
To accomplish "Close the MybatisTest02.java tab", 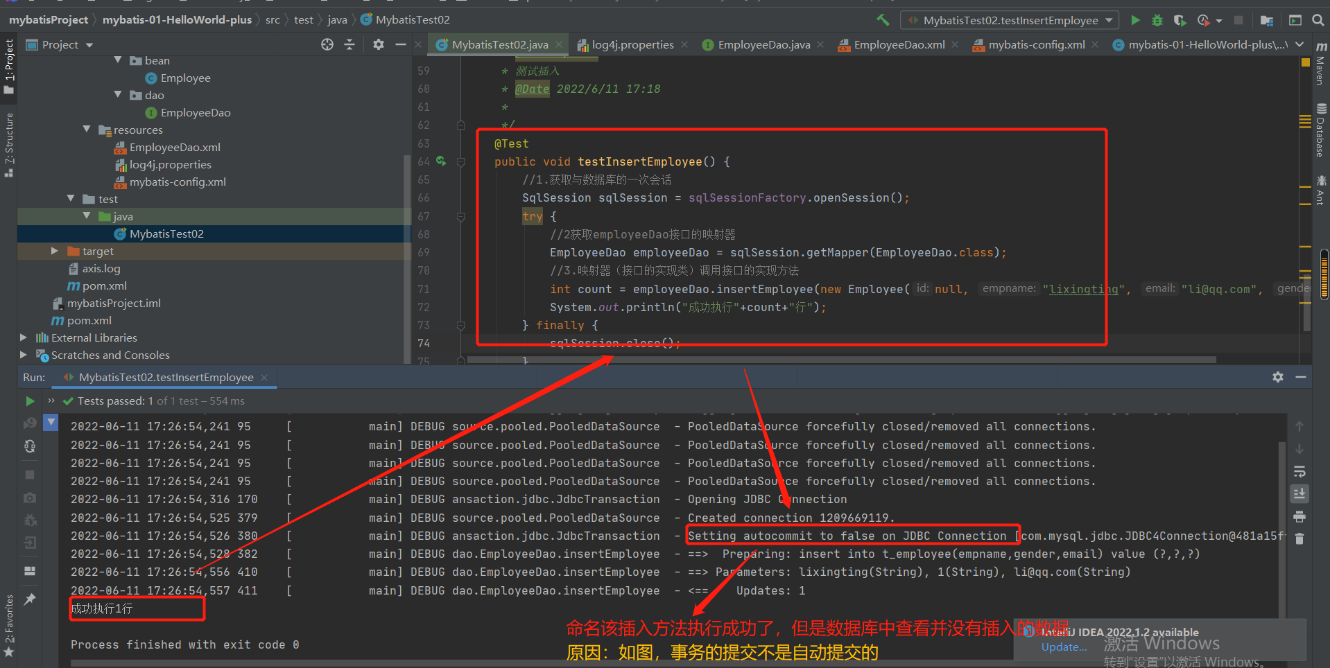I will [559, 44].
